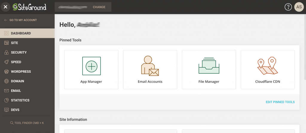Screen dimensions: 306x133
Task: Open help via the question mark icon
Action: coord(288,7)
